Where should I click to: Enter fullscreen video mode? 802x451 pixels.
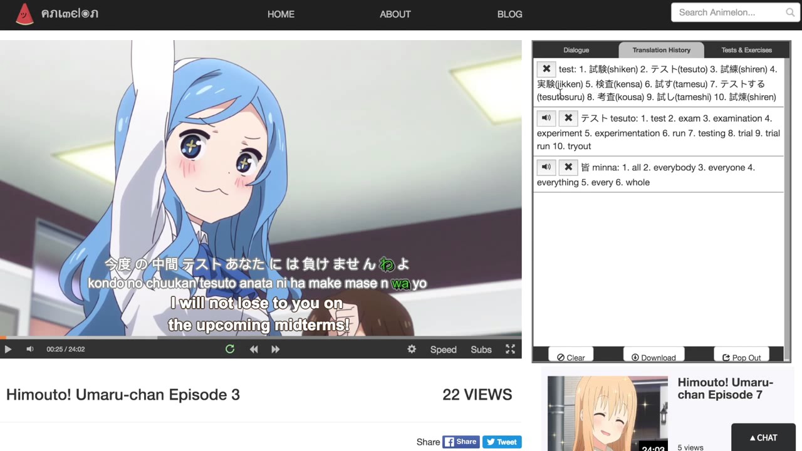pos(511,350)
